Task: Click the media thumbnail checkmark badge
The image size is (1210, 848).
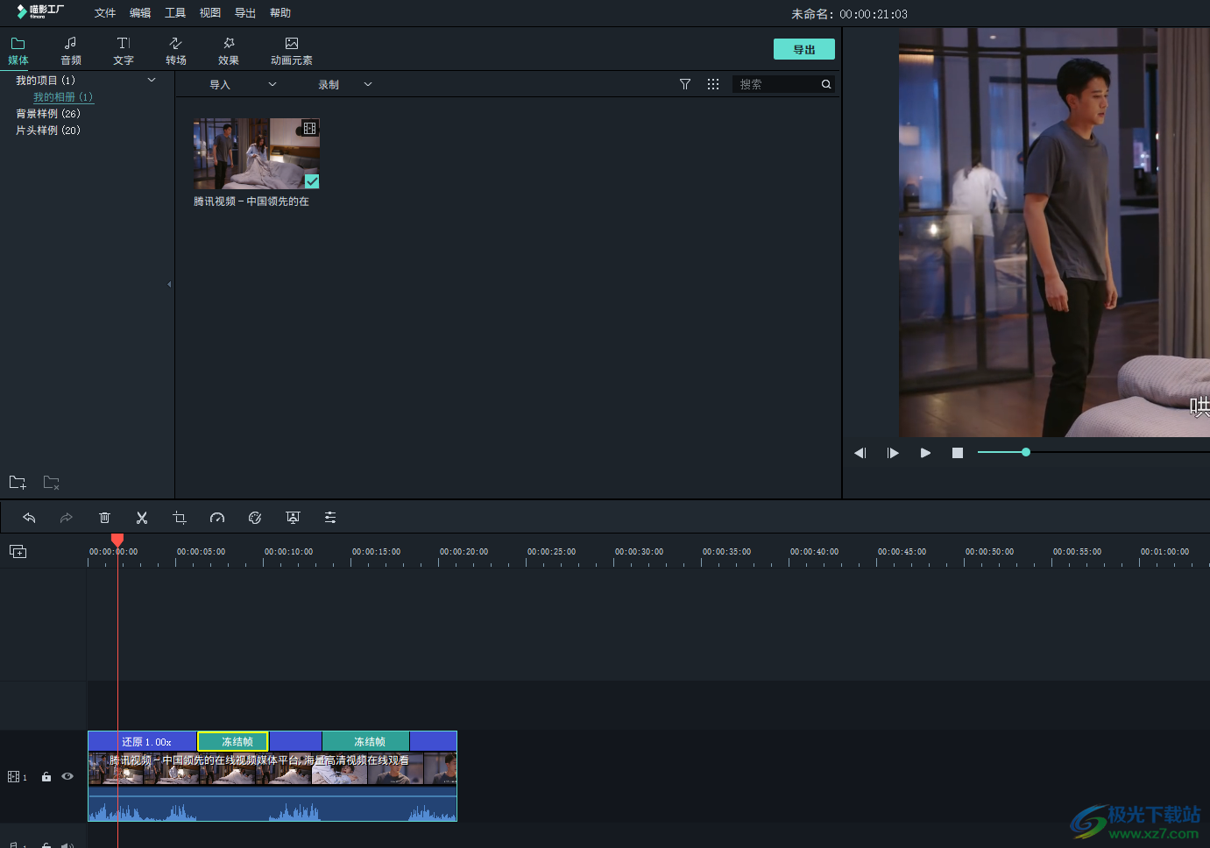Action: (312, 181)
